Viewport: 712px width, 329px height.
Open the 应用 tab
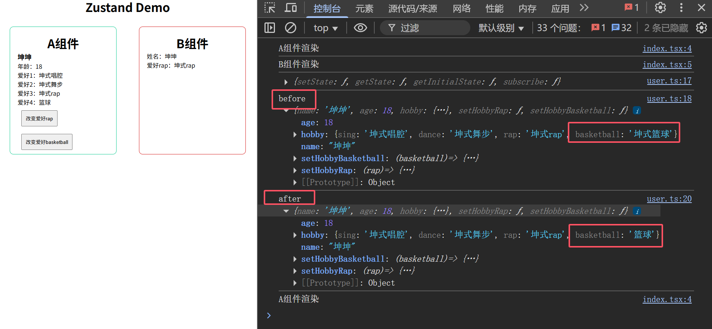point(560,9)
